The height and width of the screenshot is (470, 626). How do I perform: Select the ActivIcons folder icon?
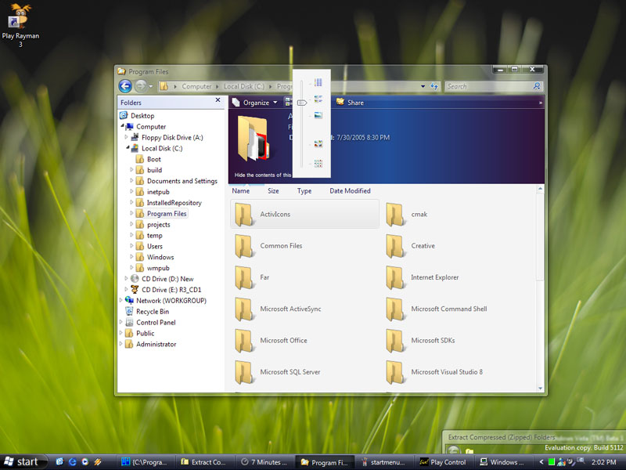point(244,214)
